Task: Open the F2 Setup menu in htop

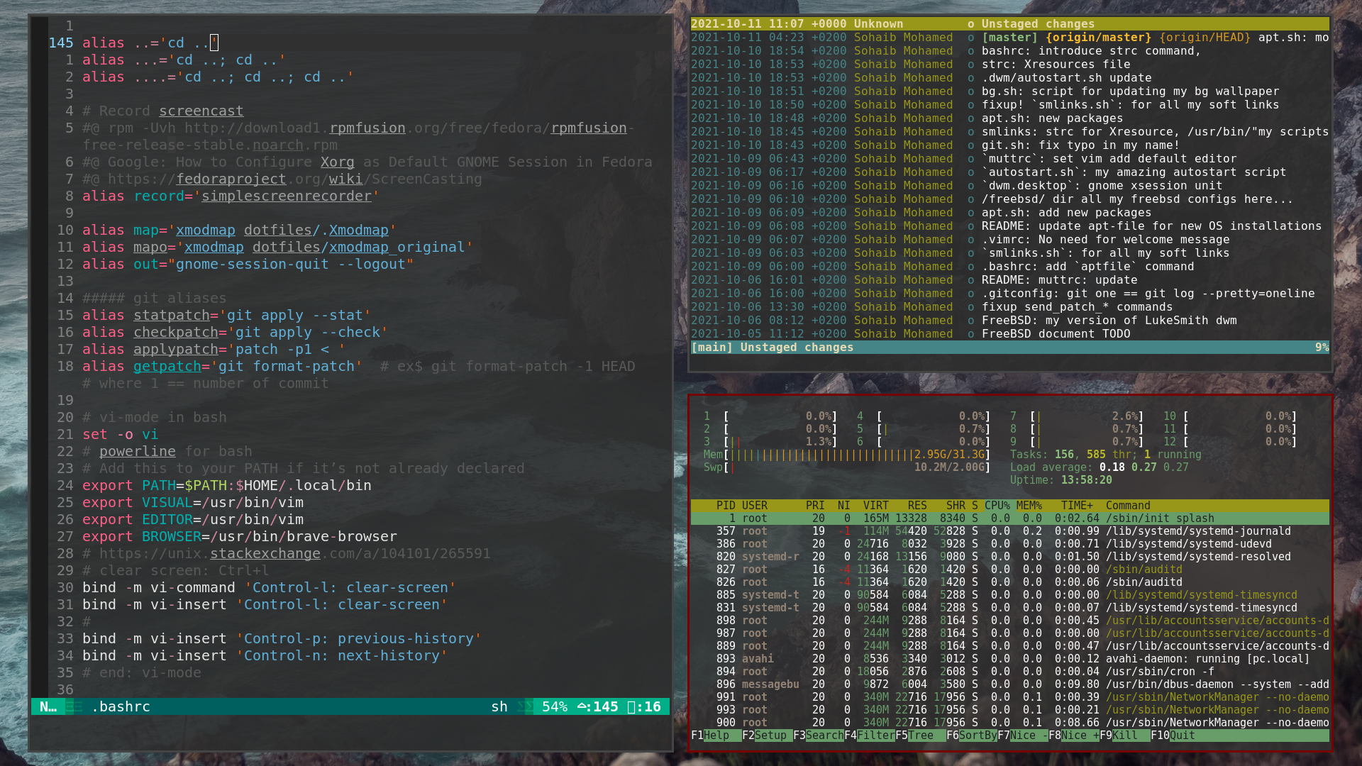Action: pos(770,736)
